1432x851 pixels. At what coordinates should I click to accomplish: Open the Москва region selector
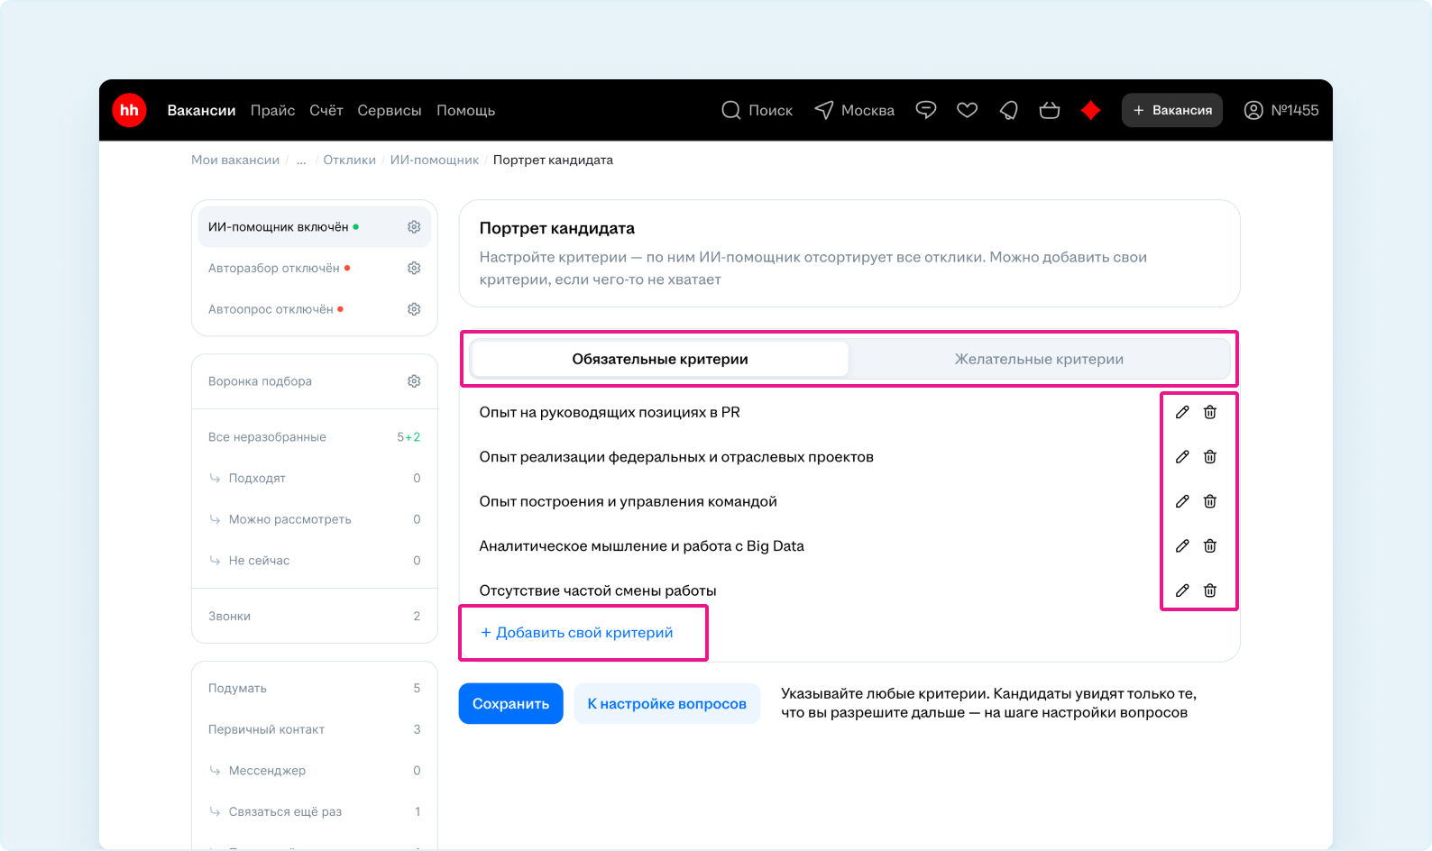[855, 110]
